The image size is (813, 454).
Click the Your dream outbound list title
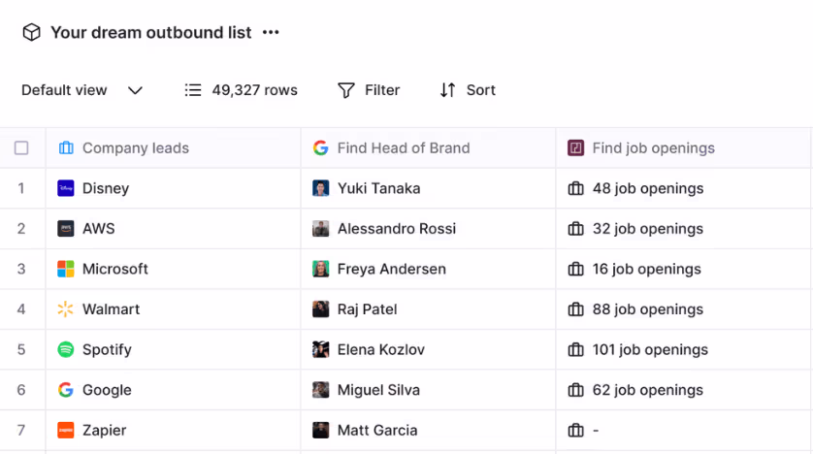pos(151,33)
